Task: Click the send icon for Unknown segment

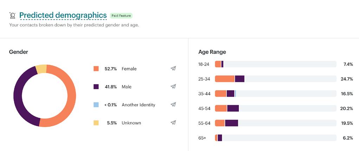Action: pos(173,123)
